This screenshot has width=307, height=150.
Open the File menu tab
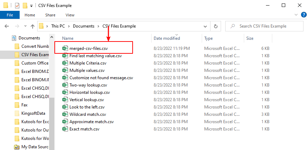tap(10, 15)
